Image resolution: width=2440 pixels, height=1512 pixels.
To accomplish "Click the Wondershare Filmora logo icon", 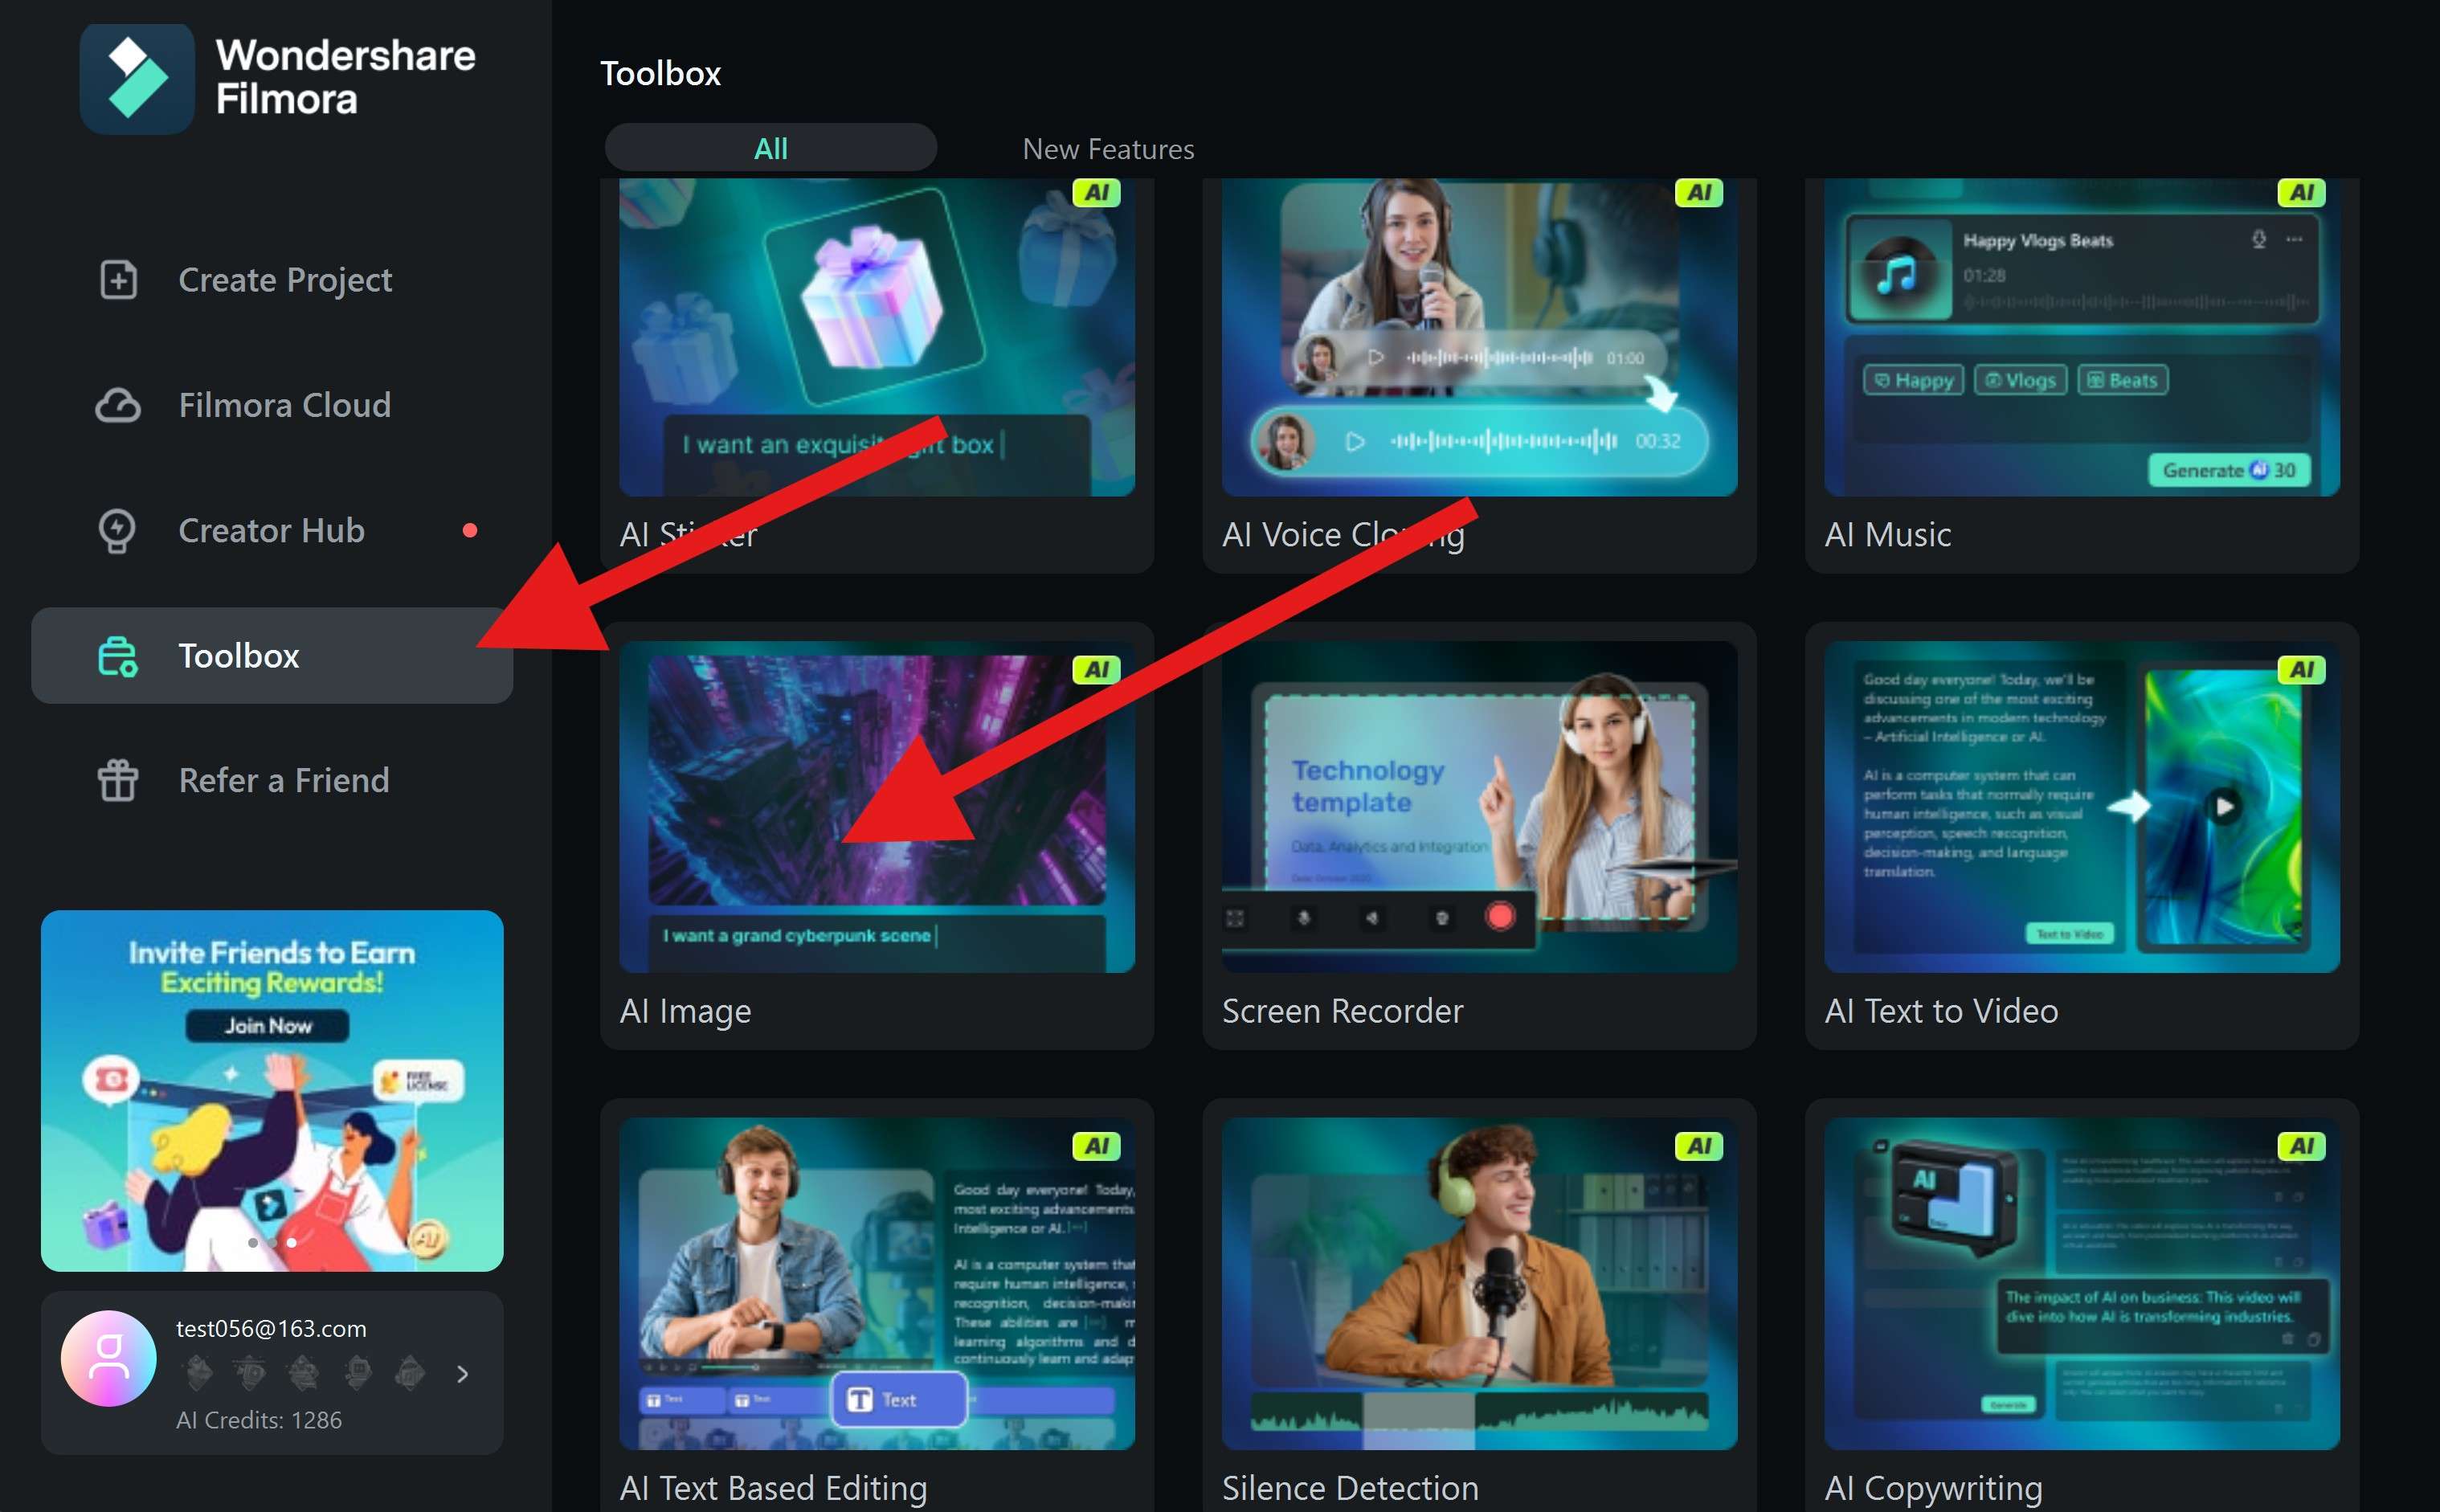I will pyautogui.click(x=137, y=79).
